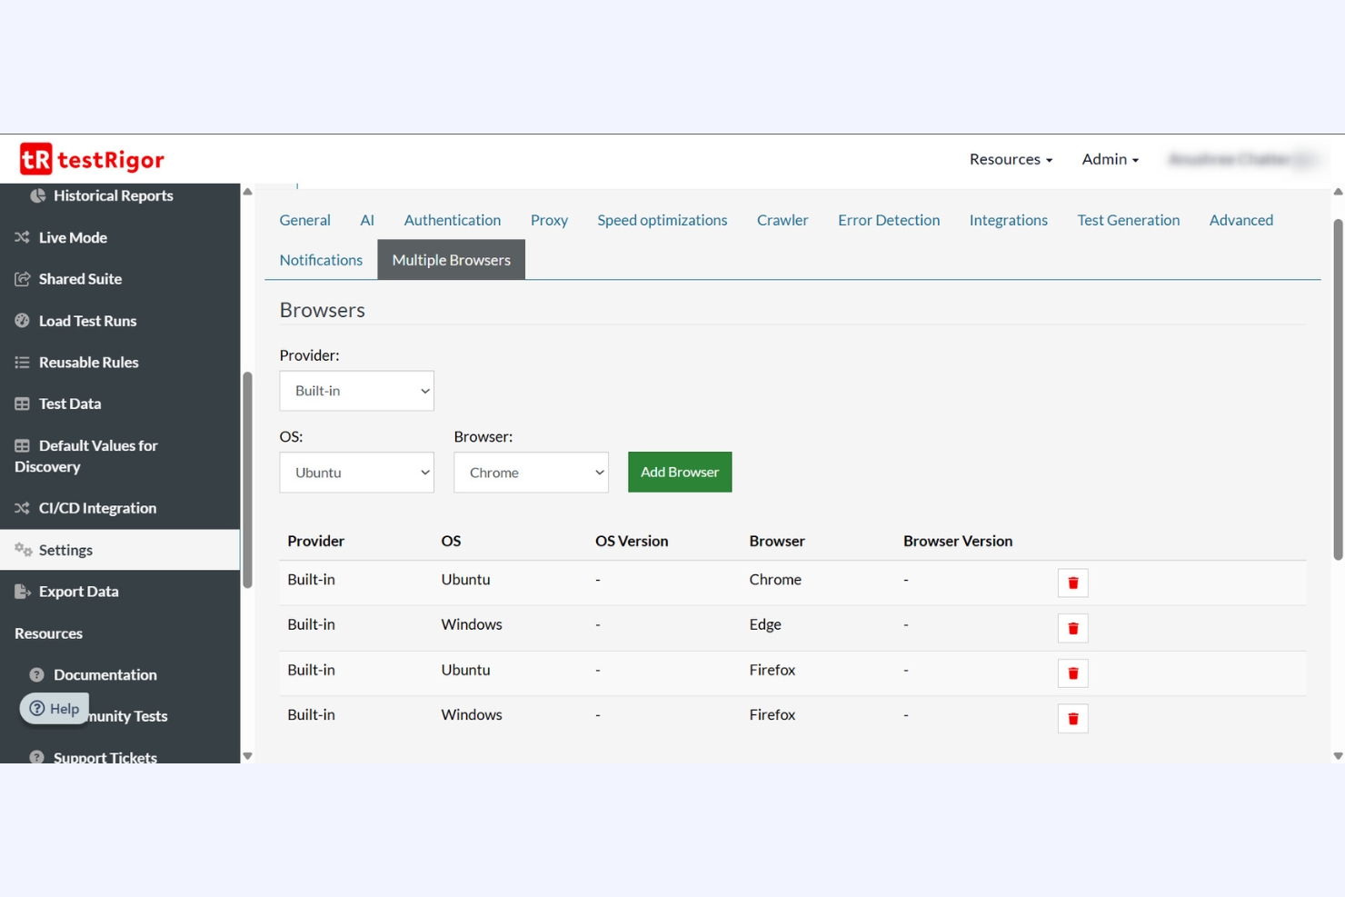Delete the Windows Edge browser row
Image resolution: width=1345 pixels, height=897 pixels.
1072,628
